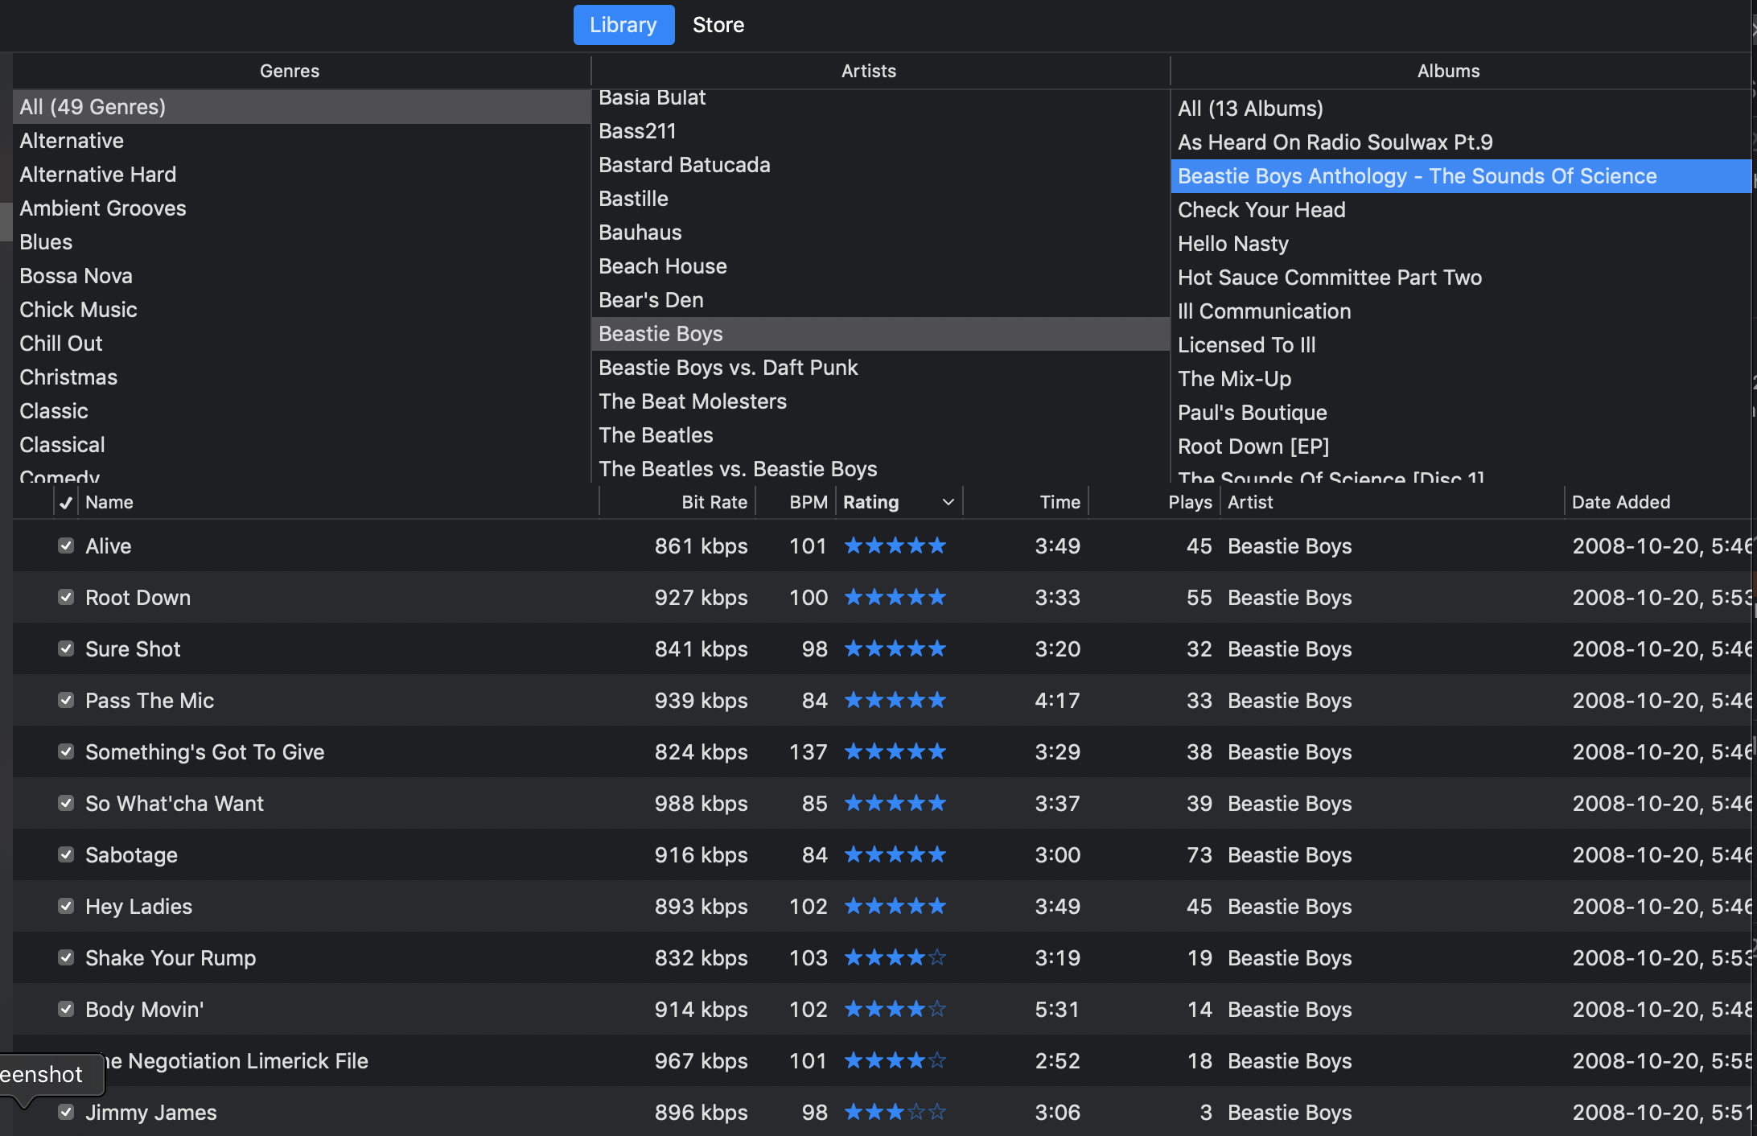1757x1136 pixels.
Task: Click the star rating for Sabotage
Action: (895, 855)
